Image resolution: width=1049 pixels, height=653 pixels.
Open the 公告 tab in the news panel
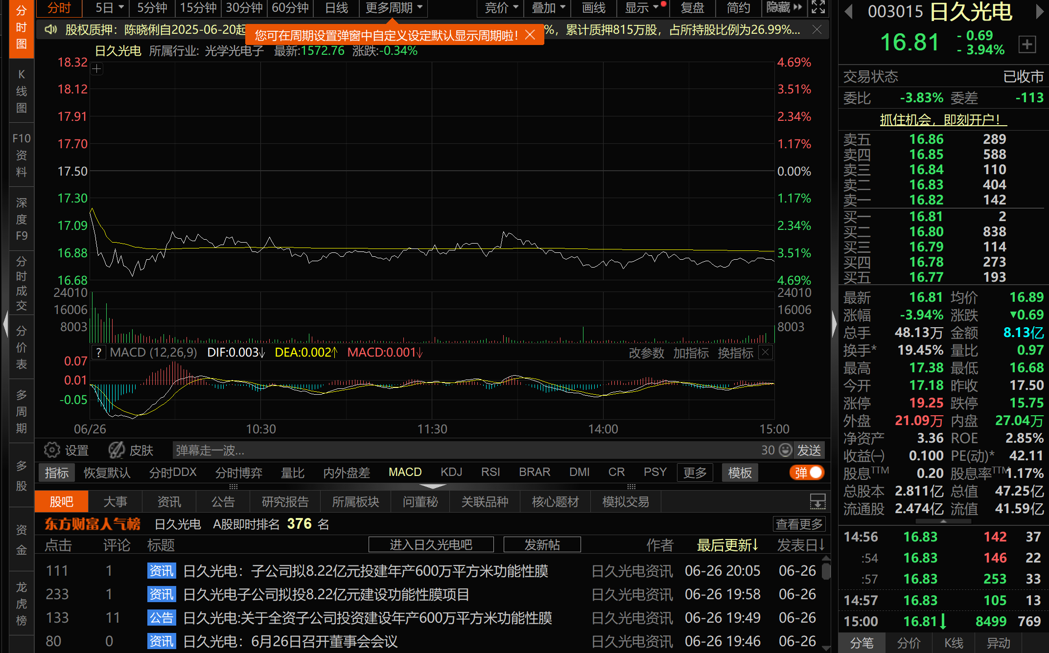223,501
